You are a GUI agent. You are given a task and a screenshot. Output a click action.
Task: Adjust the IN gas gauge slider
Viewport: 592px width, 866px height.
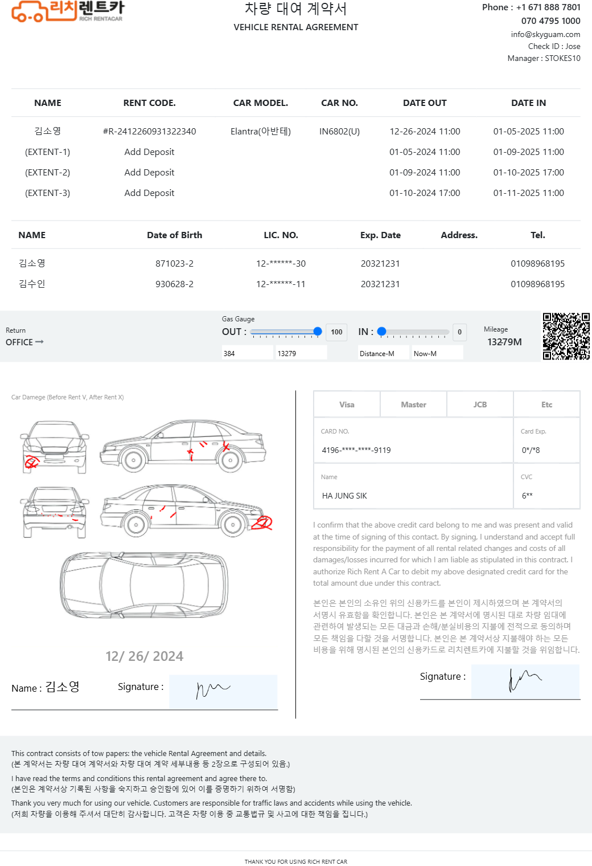click(413, 332)
